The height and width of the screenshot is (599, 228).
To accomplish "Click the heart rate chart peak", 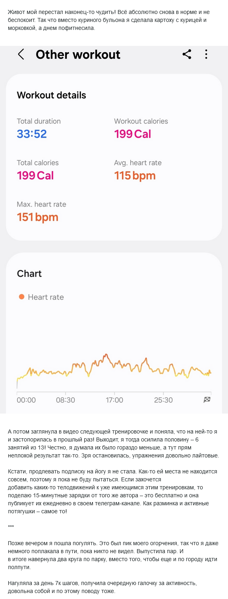I will click(x=106, y=355).
